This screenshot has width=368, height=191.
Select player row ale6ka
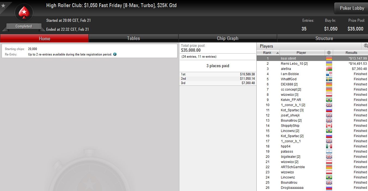click(312, 69)
